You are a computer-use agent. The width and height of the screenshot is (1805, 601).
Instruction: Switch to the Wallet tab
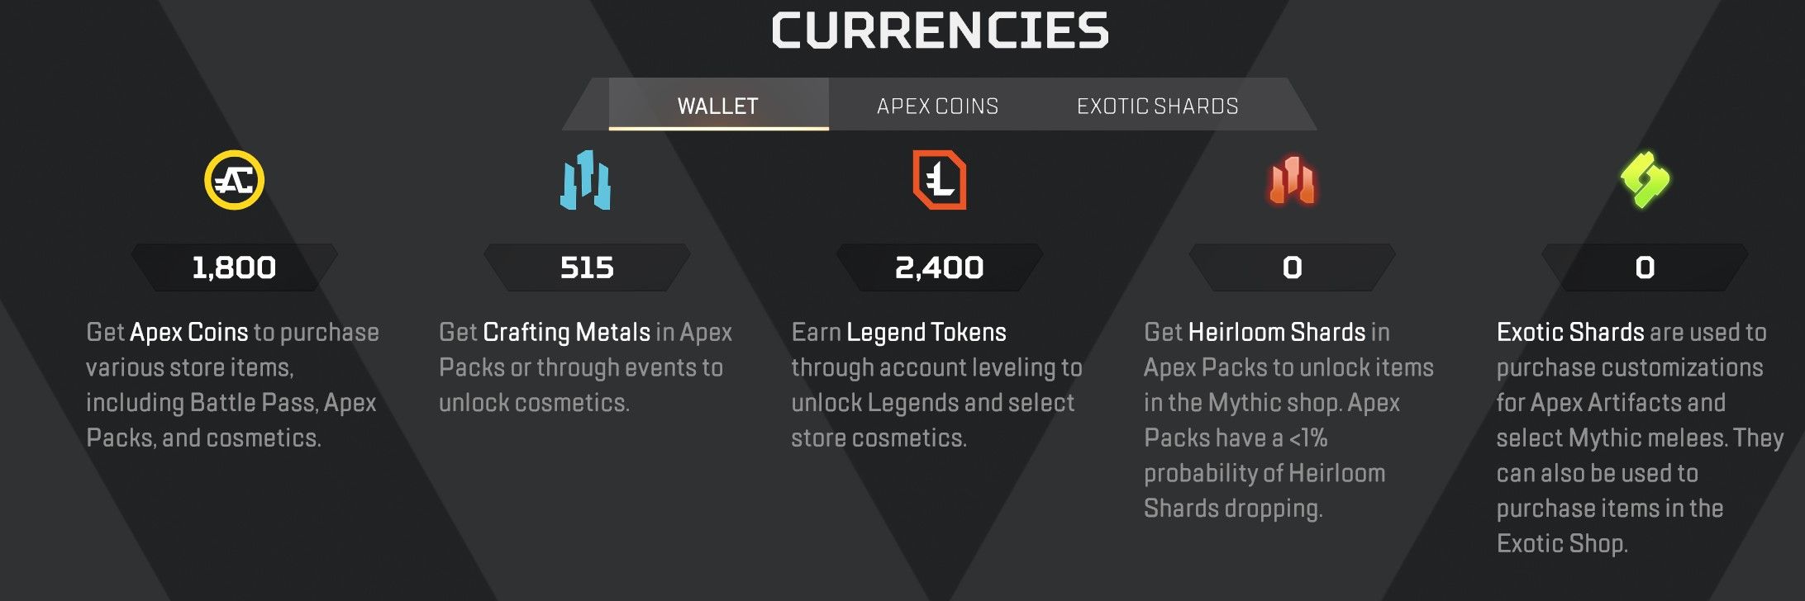(x=717, y=106)
